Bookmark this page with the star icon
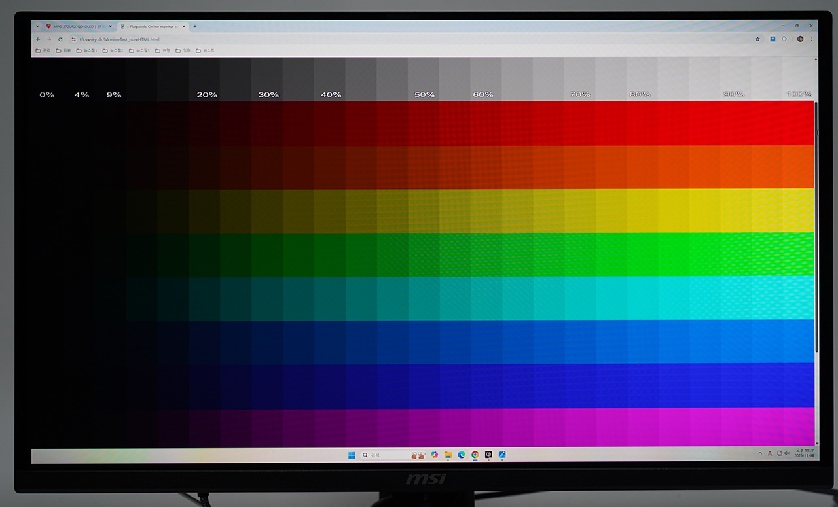 757,39
